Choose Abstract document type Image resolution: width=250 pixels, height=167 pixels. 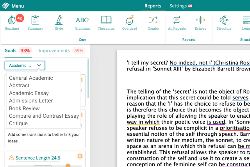click(19, 85)
